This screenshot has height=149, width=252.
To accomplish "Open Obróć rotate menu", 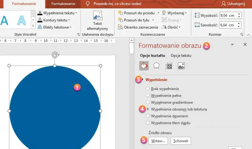I will (x=171, y=27).
